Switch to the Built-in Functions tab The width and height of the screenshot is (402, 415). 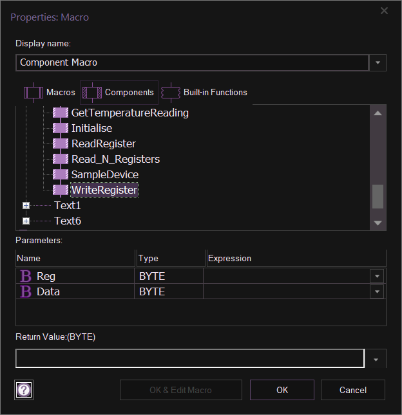[x=204, y=93]
